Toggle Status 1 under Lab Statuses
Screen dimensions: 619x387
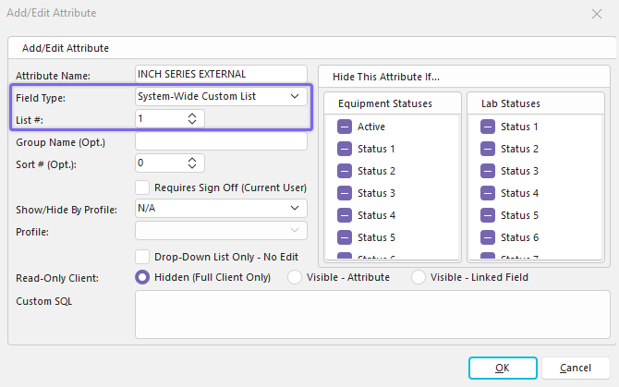pos(488,127)
